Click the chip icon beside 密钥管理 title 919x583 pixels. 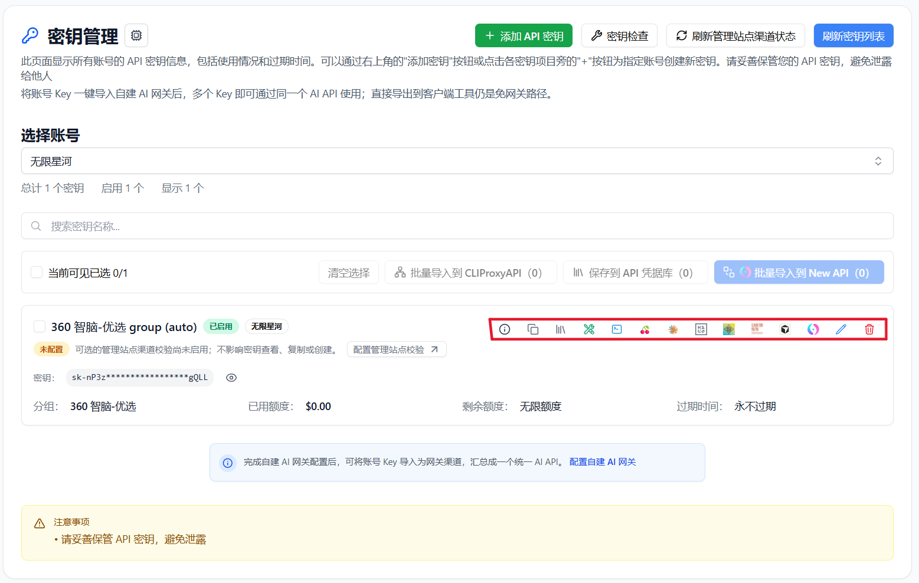[136, 35]
